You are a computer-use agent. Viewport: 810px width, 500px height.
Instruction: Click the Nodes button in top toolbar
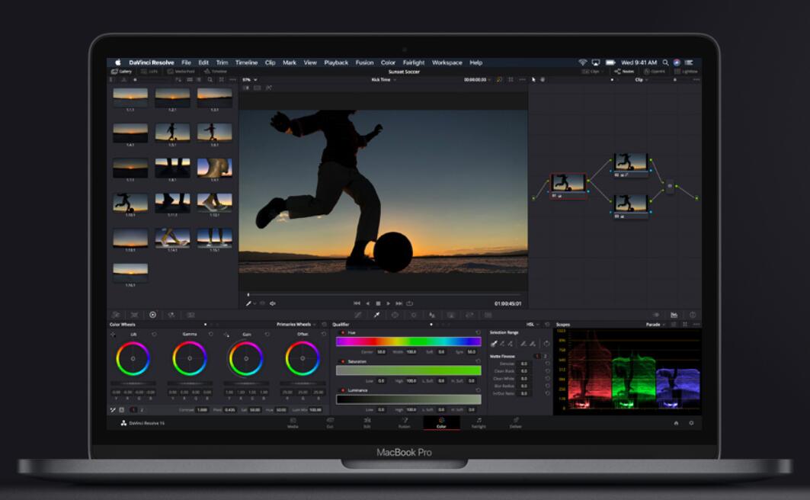[x=623, y=71]
